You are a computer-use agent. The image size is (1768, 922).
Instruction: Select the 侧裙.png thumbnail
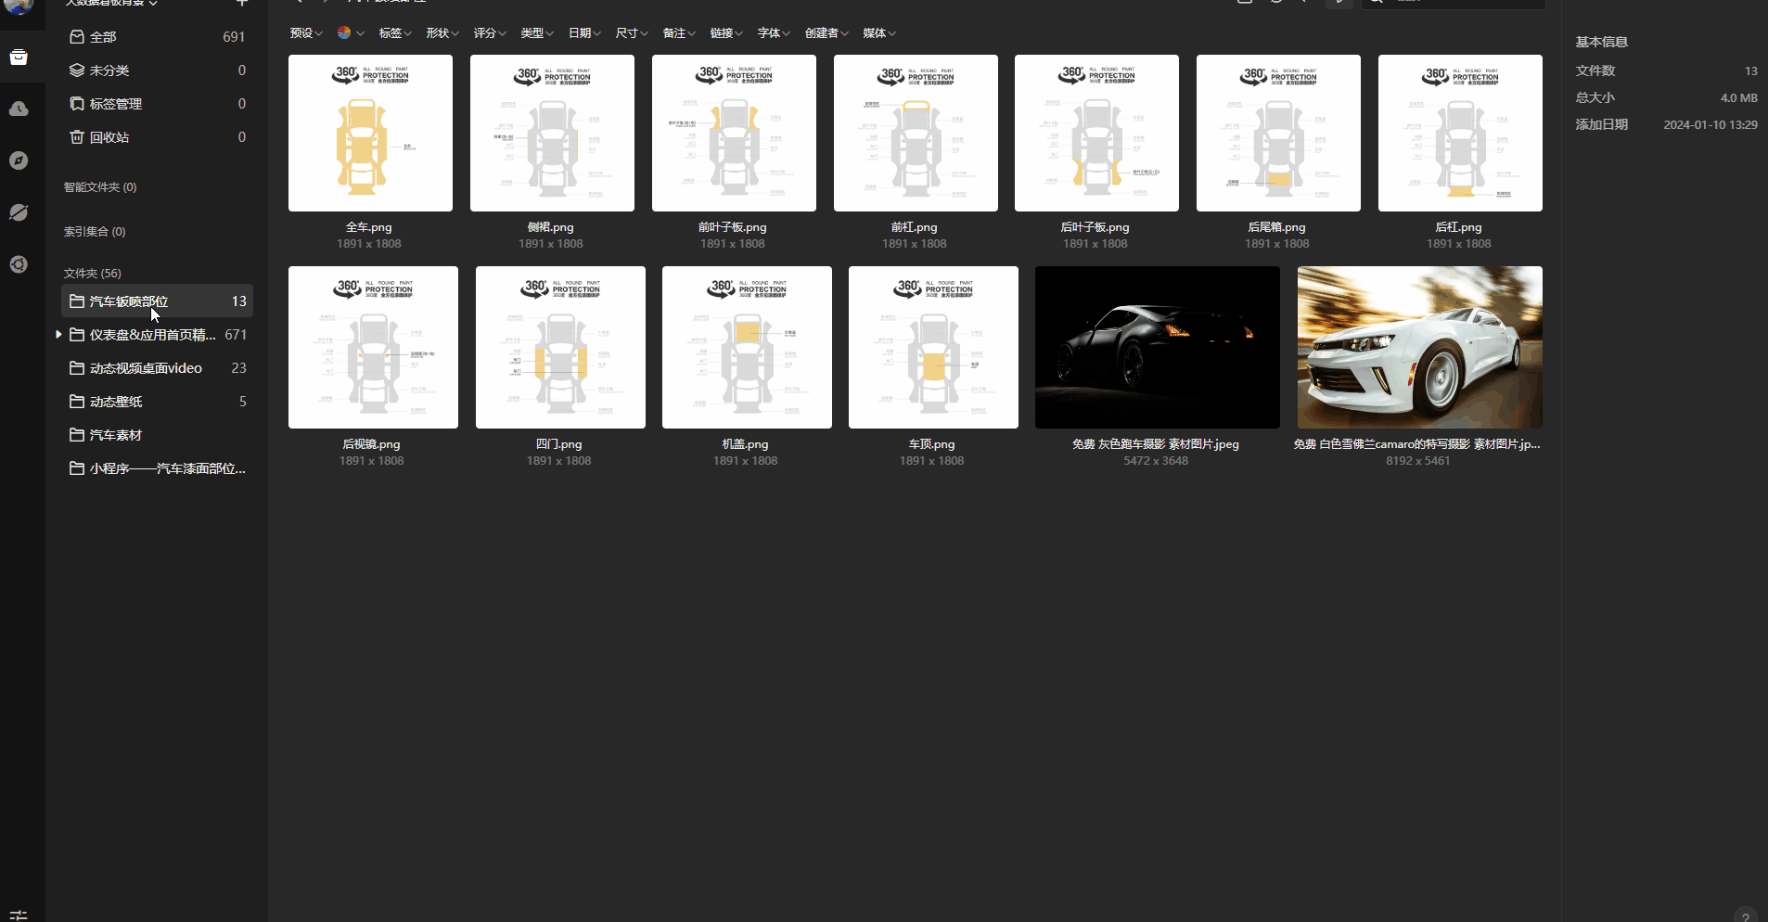tap(552, 133)
